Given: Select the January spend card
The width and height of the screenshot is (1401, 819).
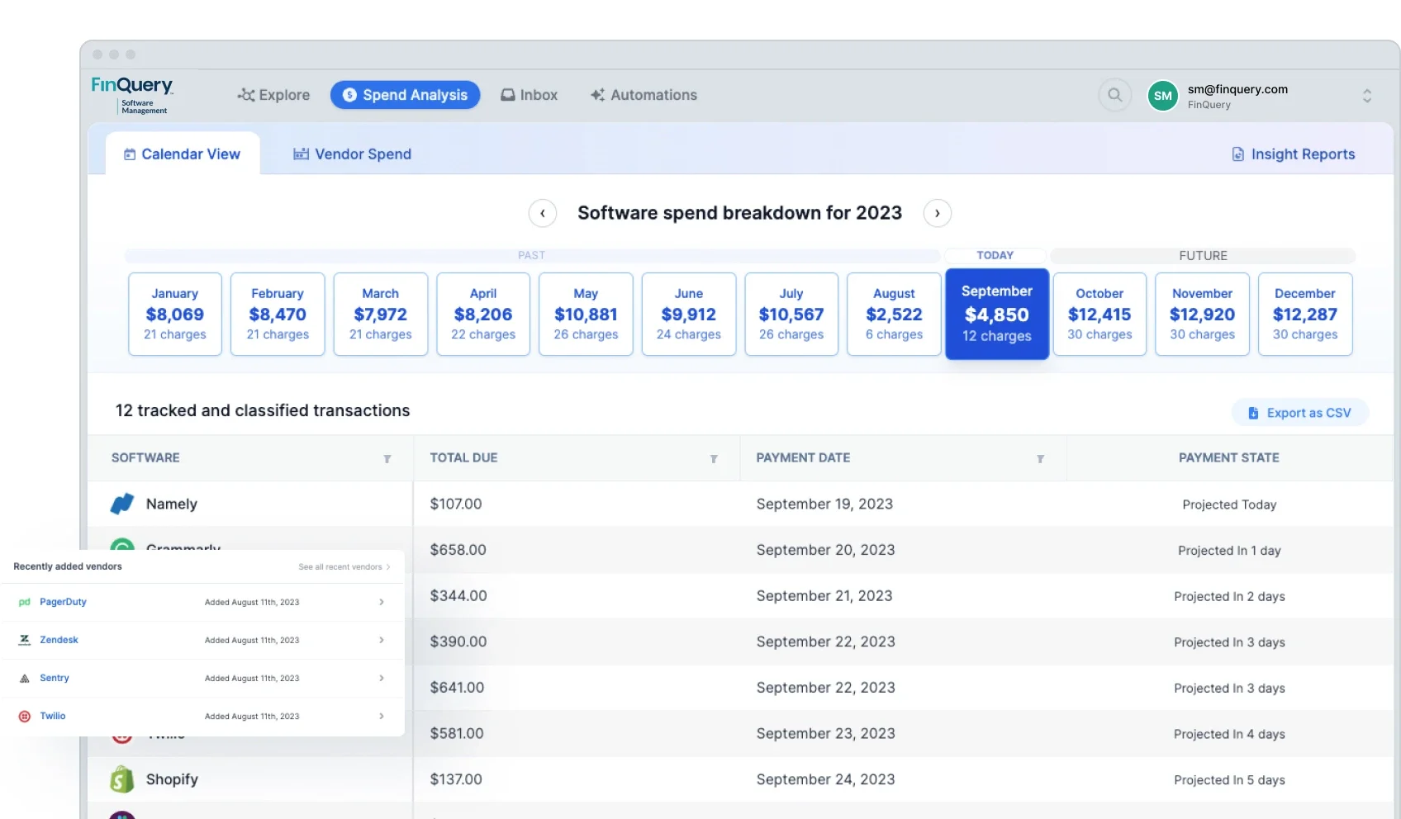Looking at the screenshot, I should [175, 314].
